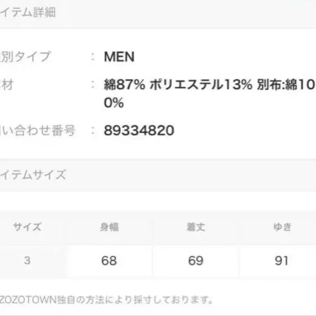Screen dimensions: 316x316
Task: Click the 素材 material label
Action: click(7, 85)
